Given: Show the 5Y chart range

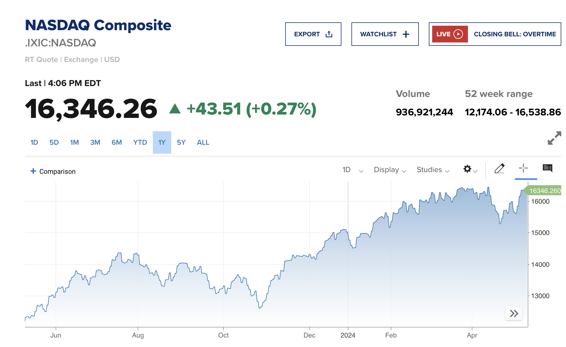Looking at the screenshot, I should coord(181,142).
